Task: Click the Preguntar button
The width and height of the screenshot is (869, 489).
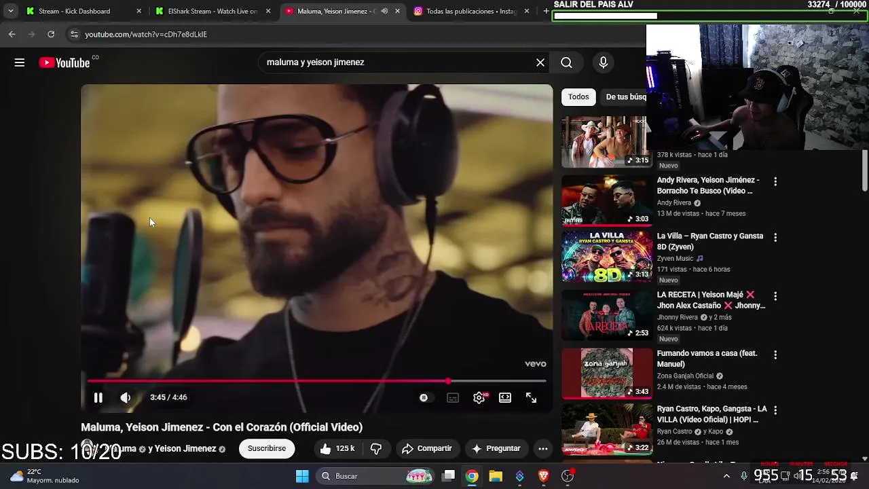Action: click(x=496, y=448)
